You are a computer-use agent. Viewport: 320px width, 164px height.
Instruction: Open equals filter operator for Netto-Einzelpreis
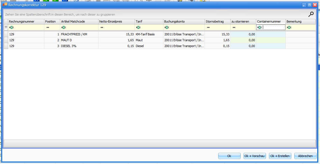point(102,27)
